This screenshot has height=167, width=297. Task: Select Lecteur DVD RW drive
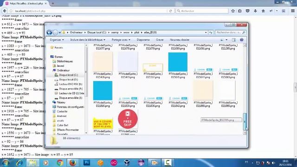[68, 84]
